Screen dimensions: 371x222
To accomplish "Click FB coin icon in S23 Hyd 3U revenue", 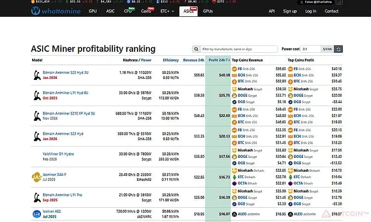I will [x=234, y=69].
